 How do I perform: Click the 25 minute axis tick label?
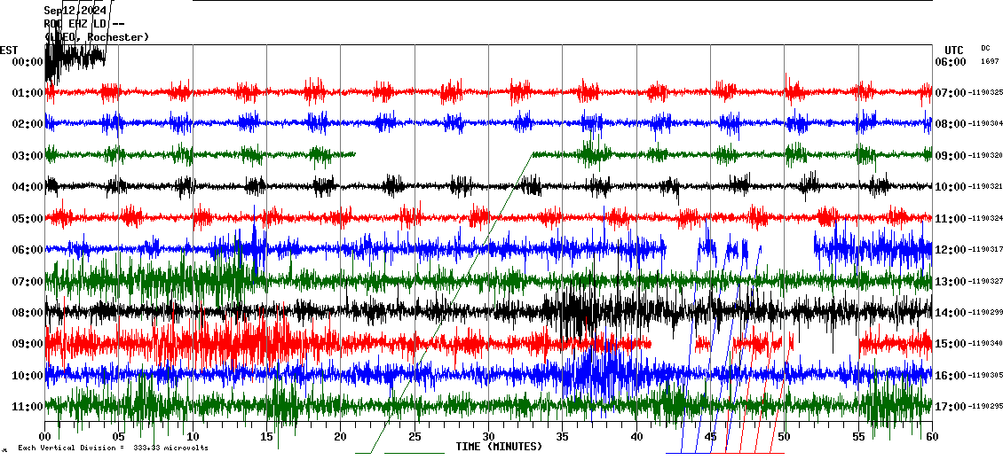[x=415, y=438]
